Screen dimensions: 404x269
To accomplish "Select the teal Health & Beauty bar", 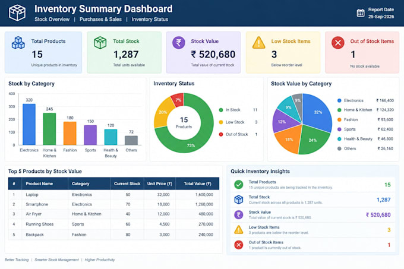I will [x=111, y=137].
